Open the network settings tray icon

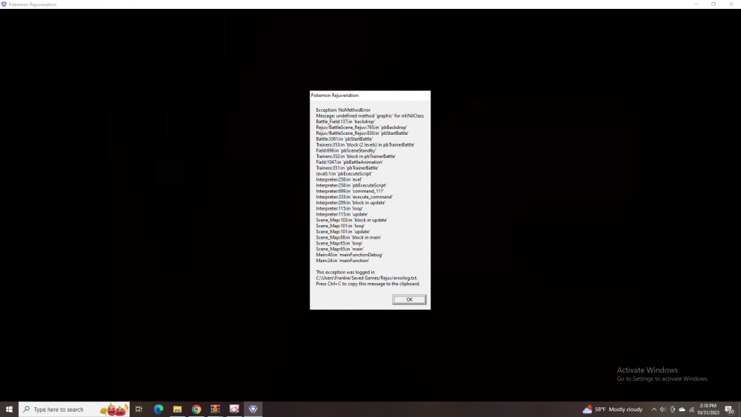691,409
